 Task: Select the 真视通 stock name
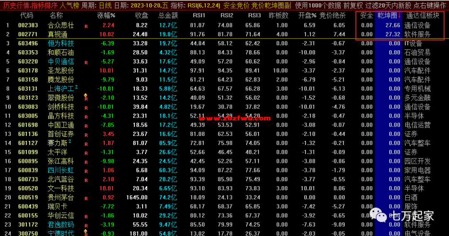57,34
